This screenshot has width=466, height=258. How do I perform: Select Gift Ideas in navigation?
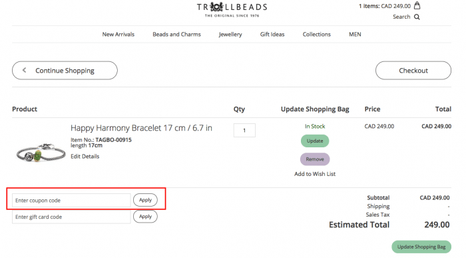[x=272, y=34]
